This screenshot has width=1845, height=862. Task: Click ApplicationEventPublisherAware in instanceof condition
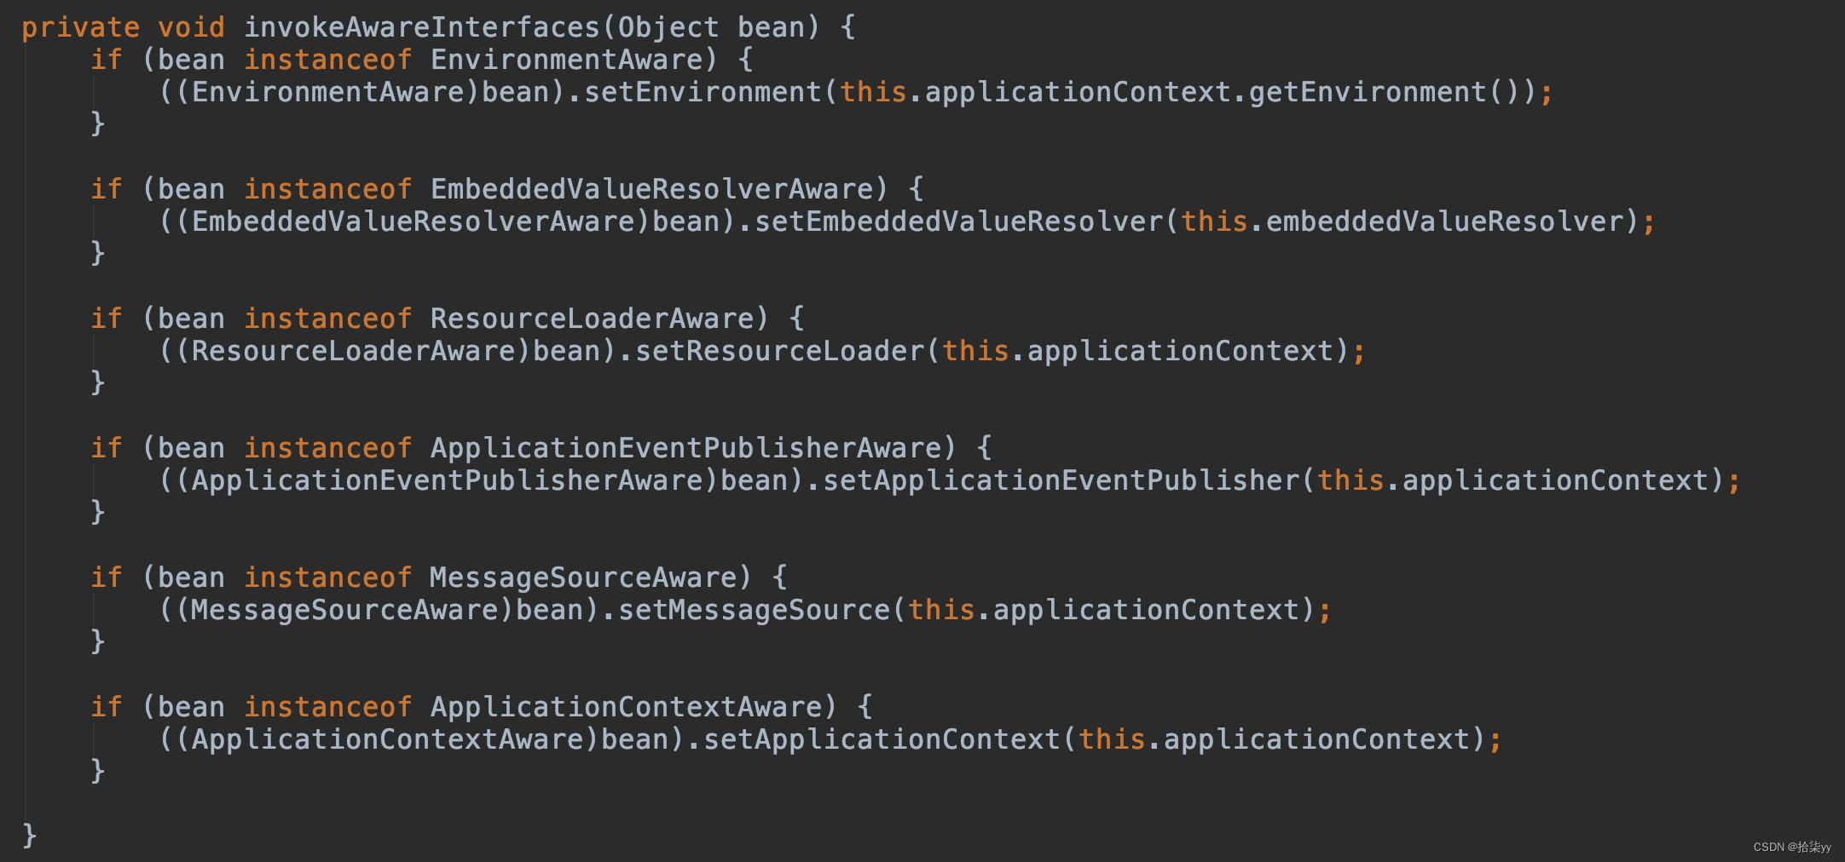[x=686, y=448]
